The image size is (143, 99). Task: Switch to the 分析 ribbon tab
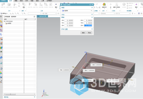(x=27, y=1)
